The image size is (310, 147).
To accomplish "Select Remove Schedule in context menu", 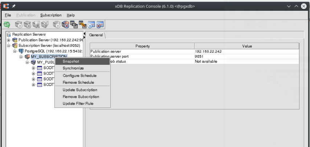I will click(x=82, y=83).
